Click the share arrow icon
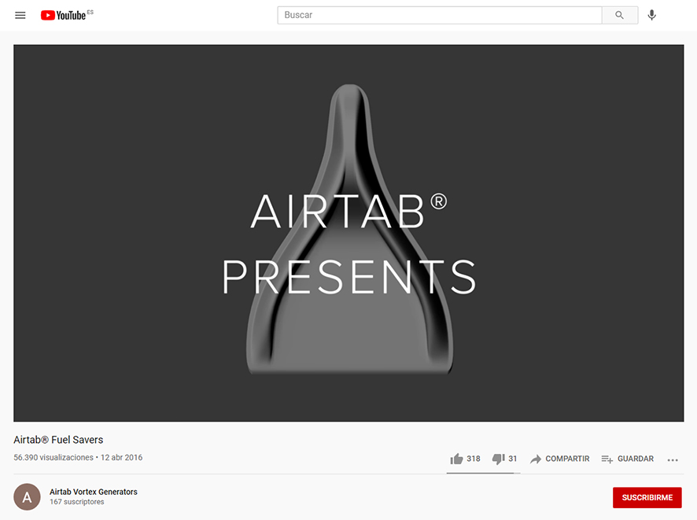This screenshot has width=697, height=520. (536, 459)
